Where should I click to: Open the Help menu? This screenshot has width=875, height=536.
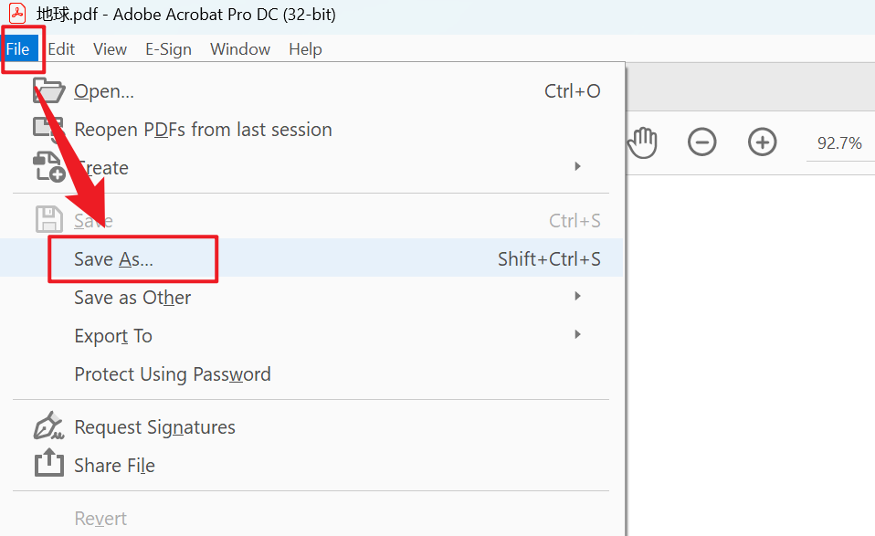point(305,49)
